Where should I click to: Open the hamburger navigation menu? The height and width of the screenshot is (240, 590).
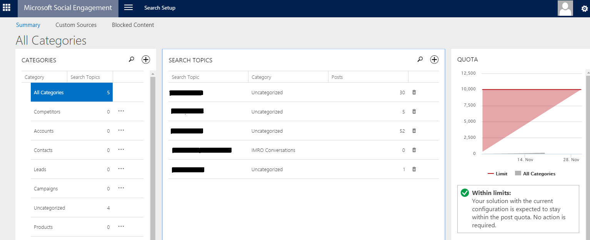point(128,8)
